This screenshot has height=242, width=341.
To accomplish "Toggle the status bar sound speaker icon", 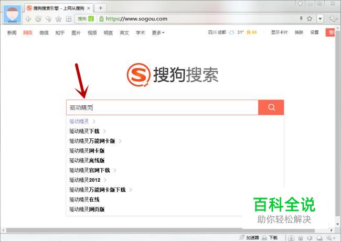I will [310, 238].
